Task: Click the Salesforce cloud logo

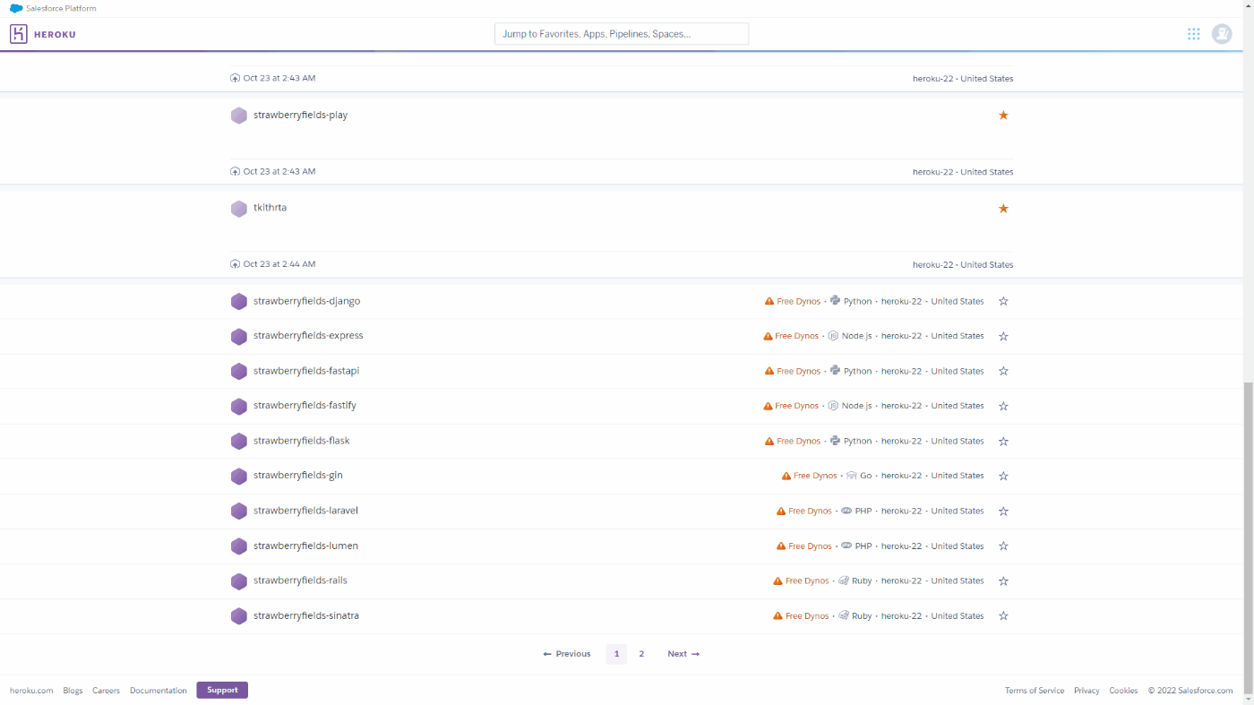Action: click(x=16, y=8)
